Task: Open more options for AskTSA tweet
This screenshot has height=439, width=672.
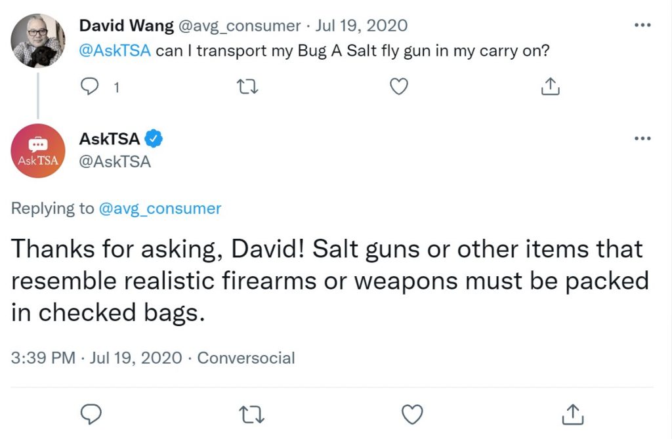Action: tap(642, 138)
